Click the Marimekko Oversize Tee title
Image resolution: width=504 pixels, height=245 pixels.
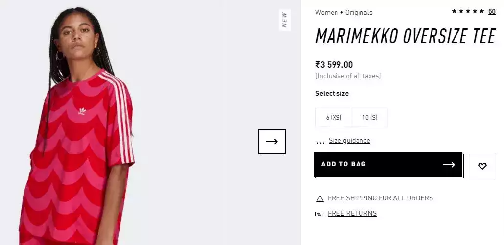[406, 36]
